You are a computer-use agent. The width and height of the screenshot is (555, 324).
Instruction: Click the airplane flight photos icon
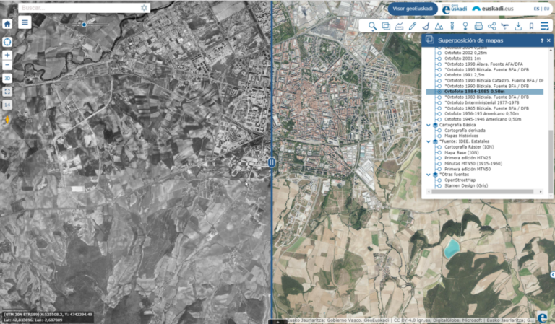pos(505,26)
